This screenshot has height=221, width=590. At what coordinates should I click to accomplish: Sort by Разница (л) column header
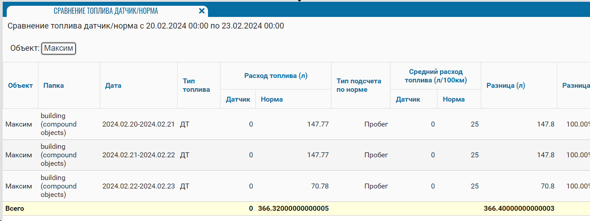505,86
